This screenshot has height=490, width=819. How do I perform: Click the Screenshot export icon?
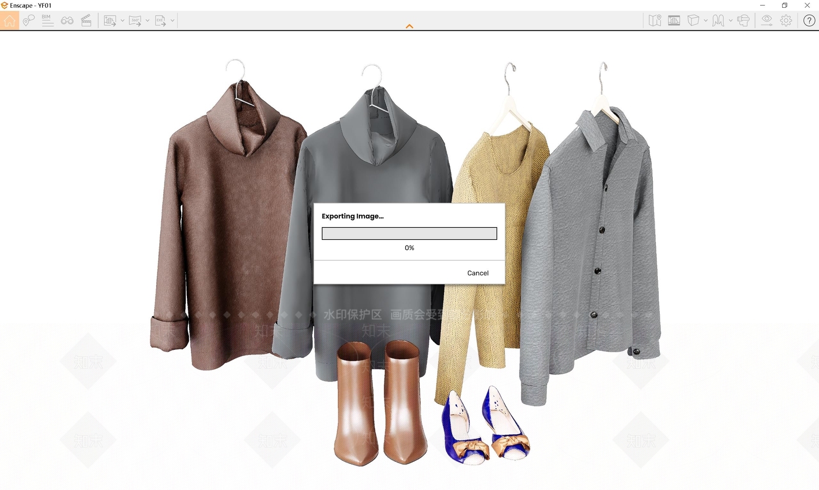[110, 20]
